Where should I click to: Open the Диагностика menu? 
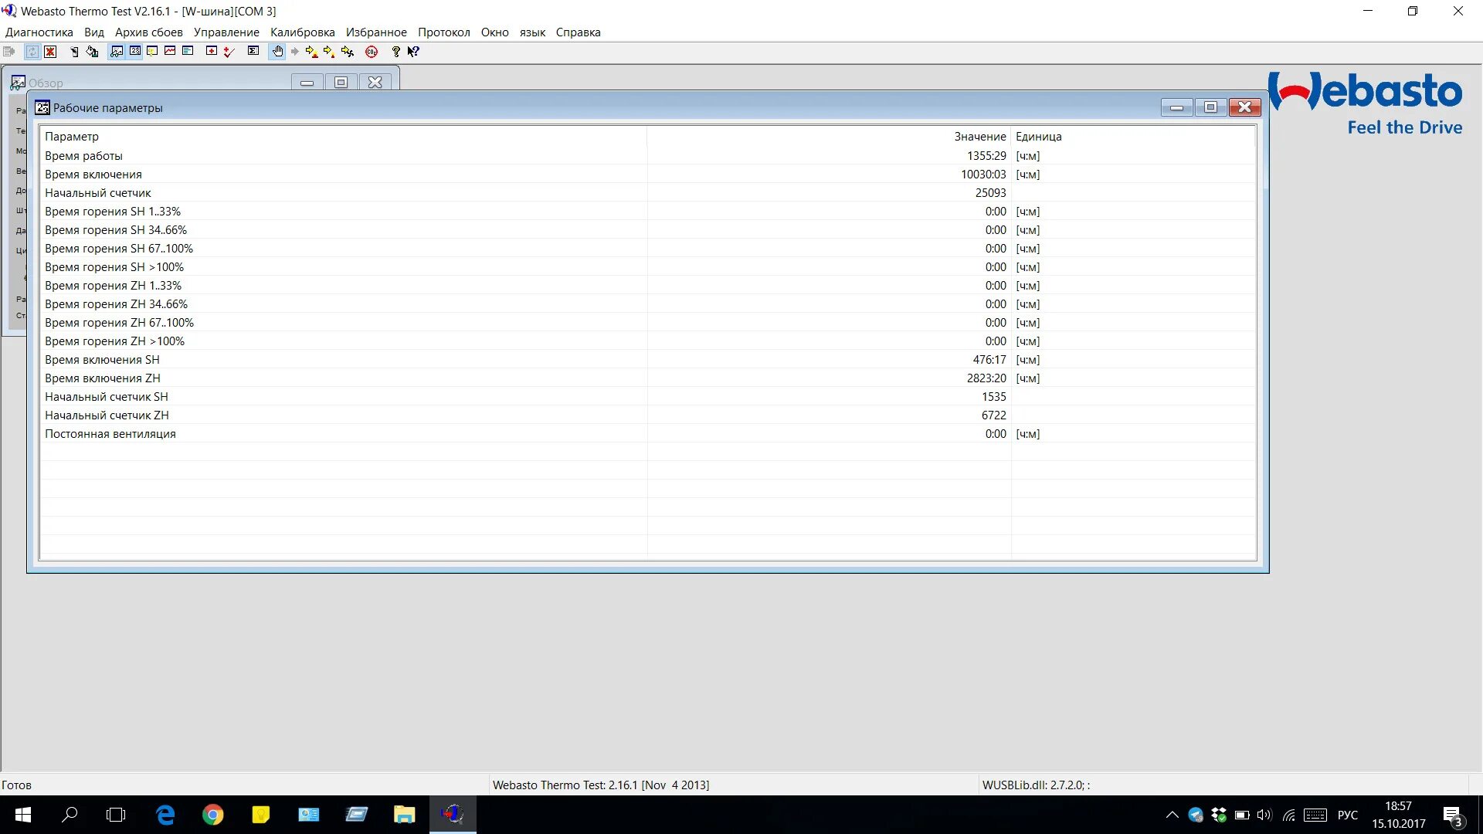[x=39, y=32]
